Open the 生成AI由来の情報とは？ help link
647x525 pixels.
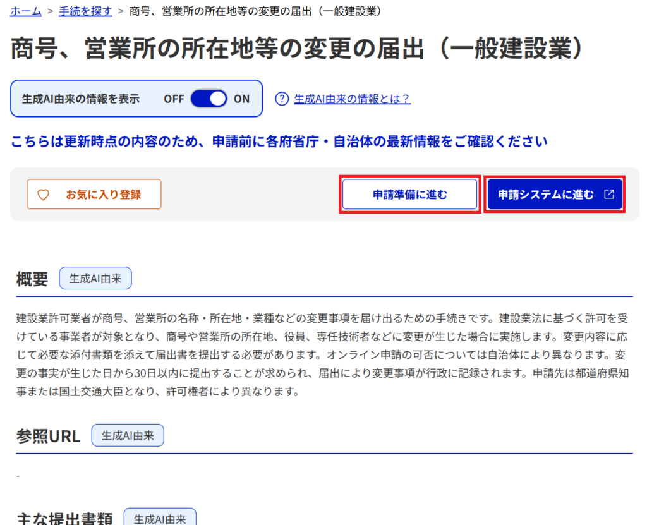(352, 99)
